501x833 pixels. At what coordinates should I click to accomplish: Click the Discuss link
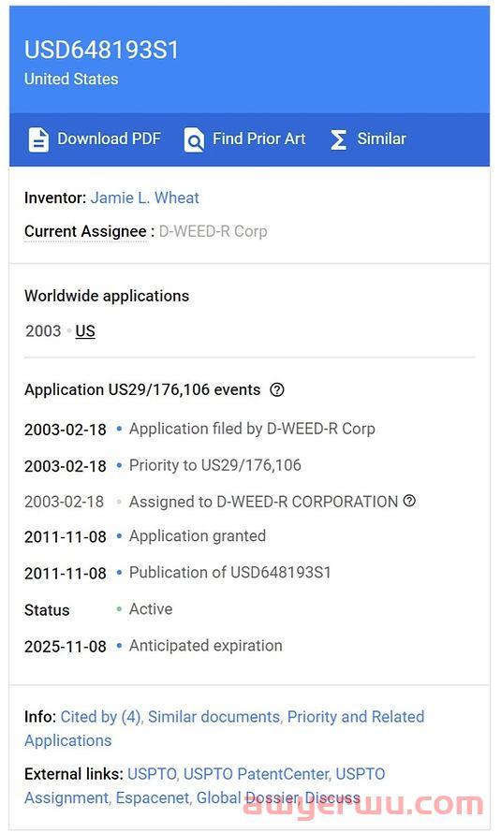[332, 798]
